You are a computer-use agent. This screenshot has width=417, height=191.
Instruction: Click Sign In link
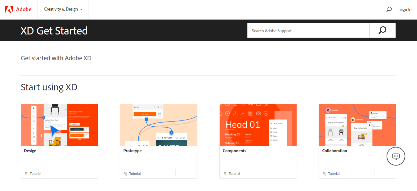click(405, 9)
